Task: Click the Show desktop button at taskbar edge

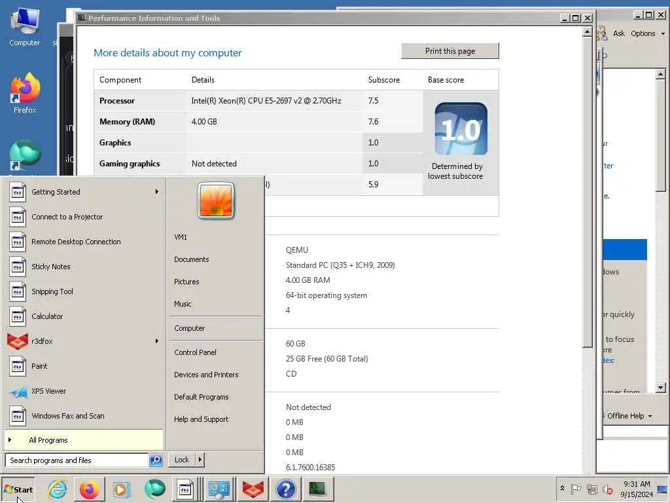Action: tap(663, 489)
